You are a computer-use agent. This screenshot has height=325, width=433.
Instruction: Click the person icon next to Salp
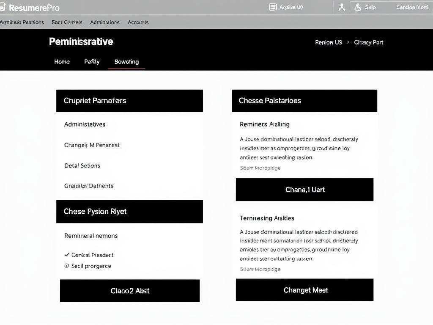[x=358, y=7]
